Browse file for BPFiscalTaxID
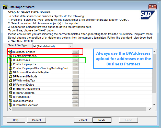Screen dimensions: 161x128 click(x=75, y=97)
